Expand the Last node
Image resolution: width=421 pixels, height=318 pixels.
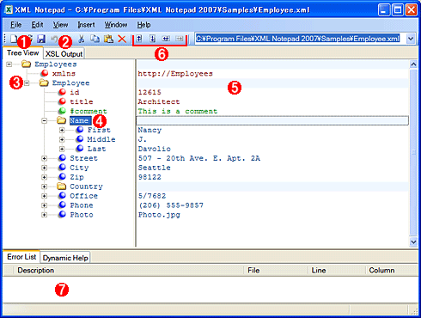(x=62, y=149)
